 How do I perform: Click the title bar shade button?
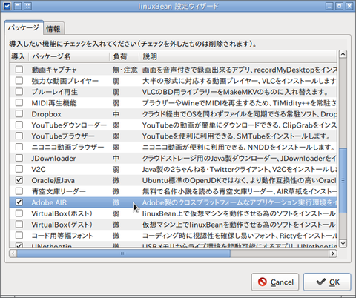(18, 6)
